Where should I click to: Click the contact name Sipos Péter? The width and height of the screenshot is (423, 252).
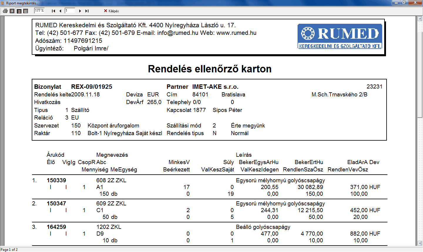click(x=227, y=110)
